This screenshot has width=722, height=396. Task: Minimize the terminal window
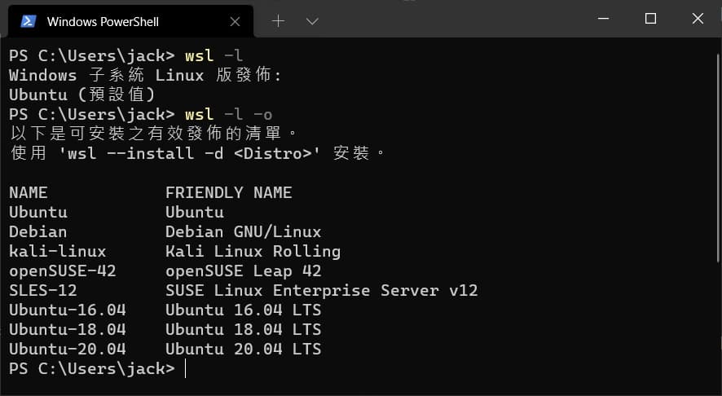pos(603,19)
